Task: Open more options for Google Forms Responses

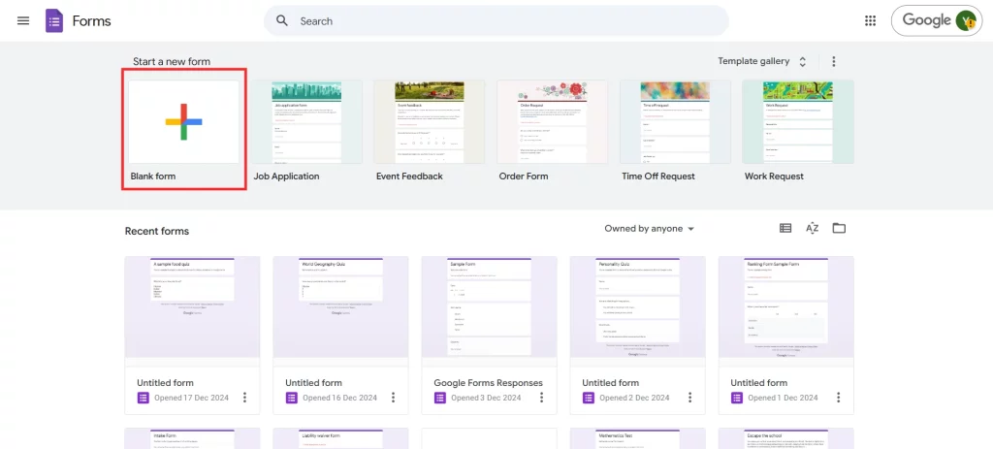Action: coord(541,398)
